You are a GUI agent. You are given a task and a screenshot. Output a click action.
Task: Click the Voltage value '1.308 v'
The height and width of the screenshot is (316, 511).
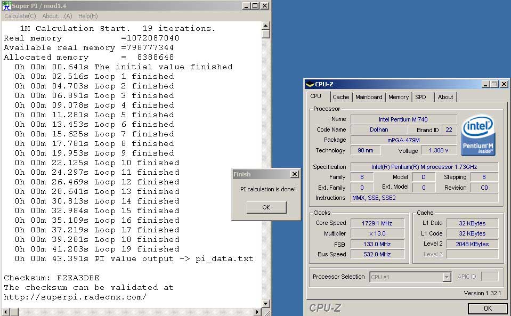tap(439, 150)
